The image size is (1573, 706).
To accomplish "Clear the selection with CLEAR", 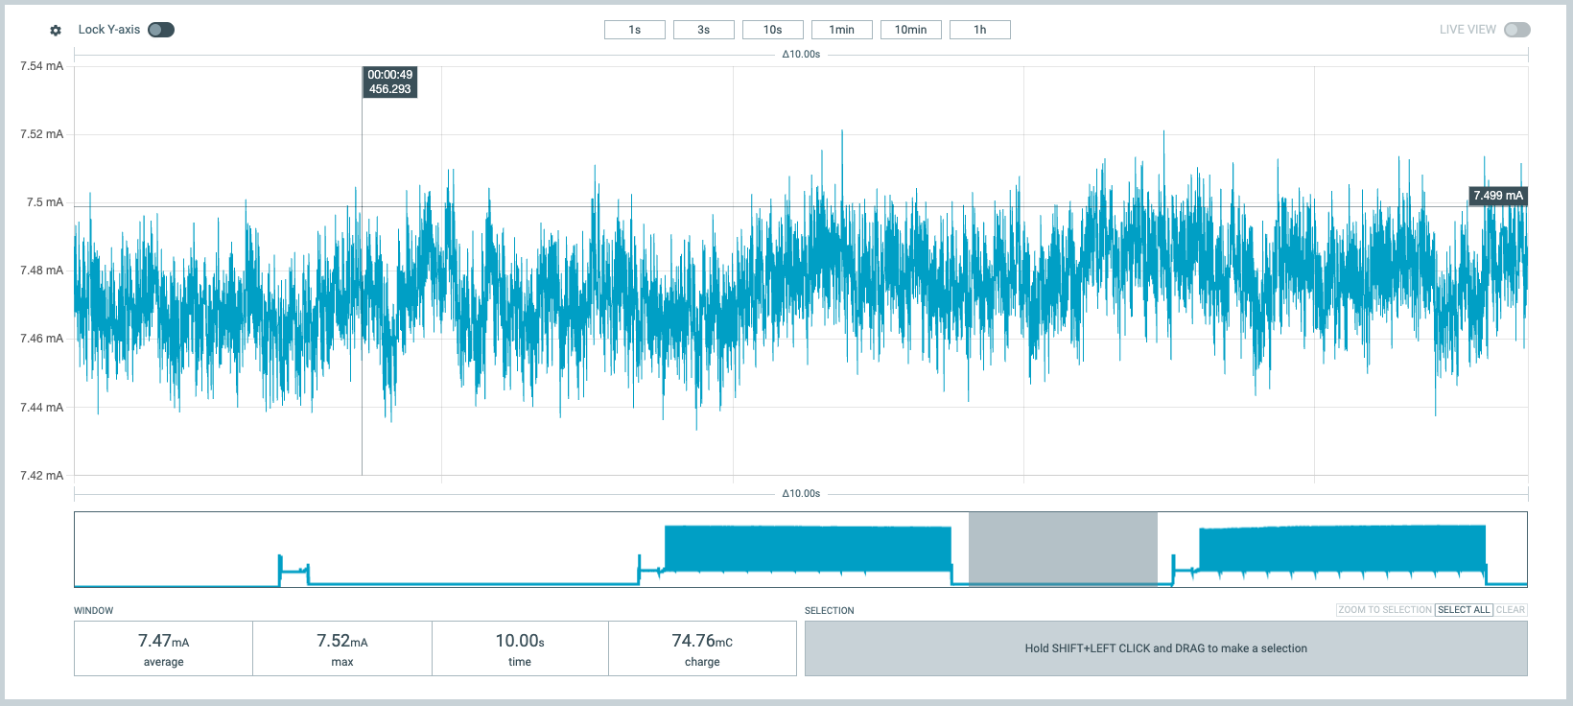I will point(1511,610).
